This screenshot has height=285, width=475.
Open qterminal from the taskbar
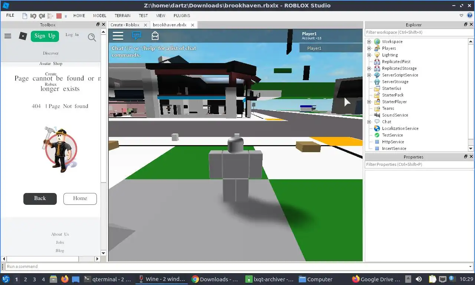[108, 279]
